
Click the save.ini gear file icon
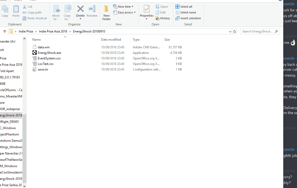pos(35,69)
